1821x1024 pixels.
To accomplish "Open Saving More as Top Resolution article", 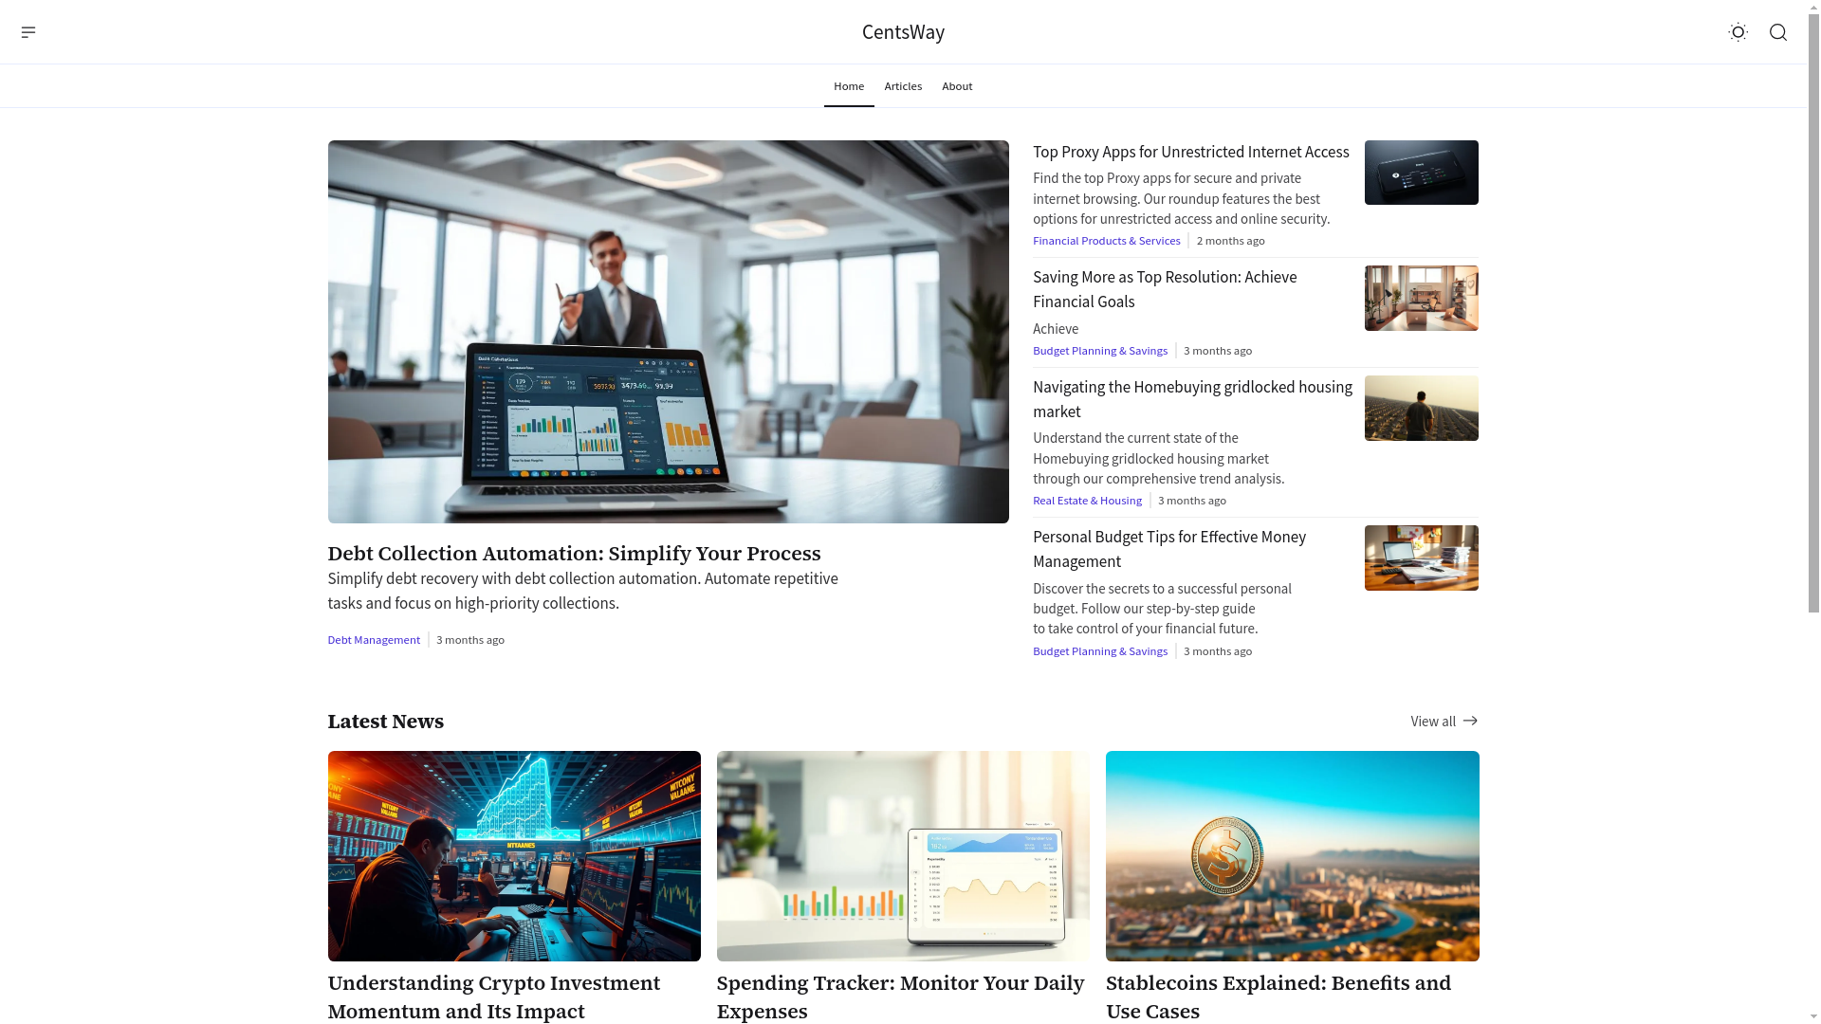I will click(x=1165, y=289).
